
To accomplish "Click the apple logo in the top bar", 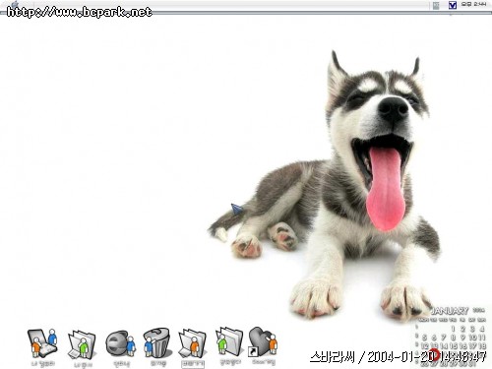I will [15, 4].
